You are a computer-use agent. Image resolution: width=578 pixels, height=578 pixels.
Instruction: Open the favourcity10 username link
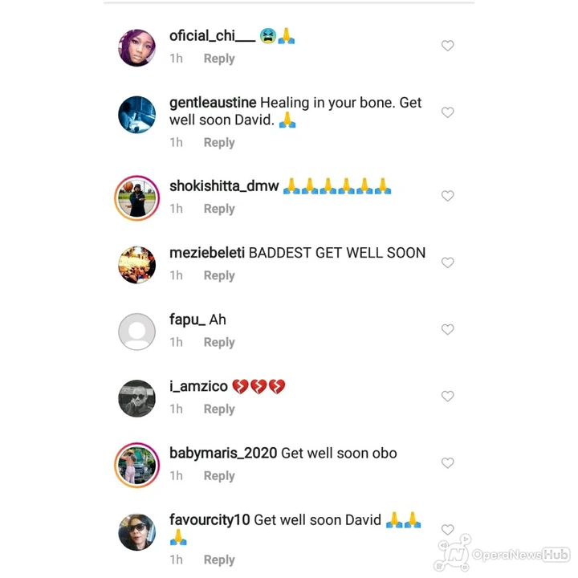210,520
